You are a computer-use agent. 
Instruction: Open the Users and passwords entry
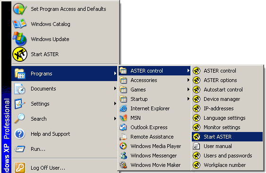(227, 156)
